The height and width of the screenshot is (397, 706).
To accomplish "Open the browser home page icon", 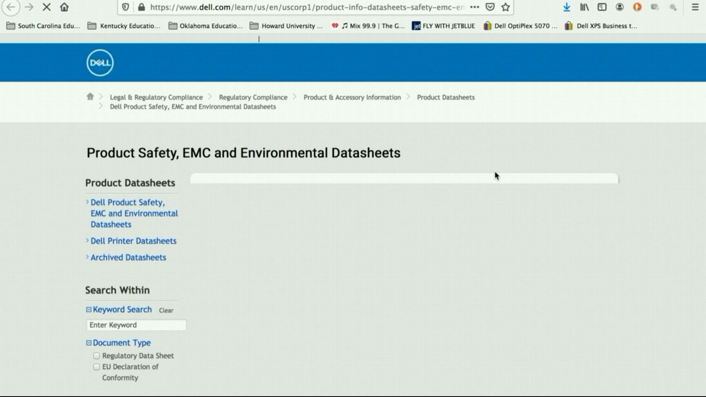I will [x=64, y=7].
